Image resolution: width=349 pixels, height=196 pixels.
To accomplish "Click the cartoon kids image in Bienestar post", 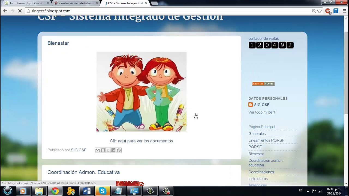I will 142,91.
